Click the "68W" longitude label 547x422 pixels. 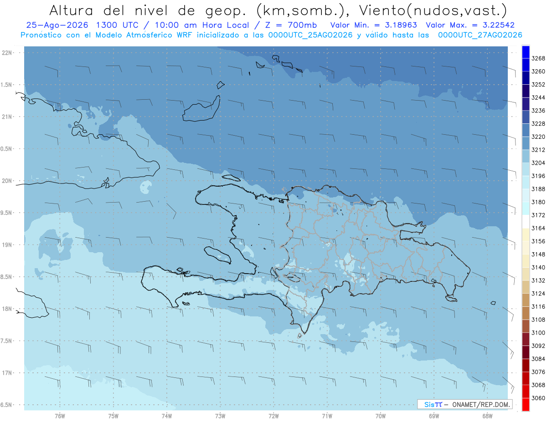coord(487,416)
